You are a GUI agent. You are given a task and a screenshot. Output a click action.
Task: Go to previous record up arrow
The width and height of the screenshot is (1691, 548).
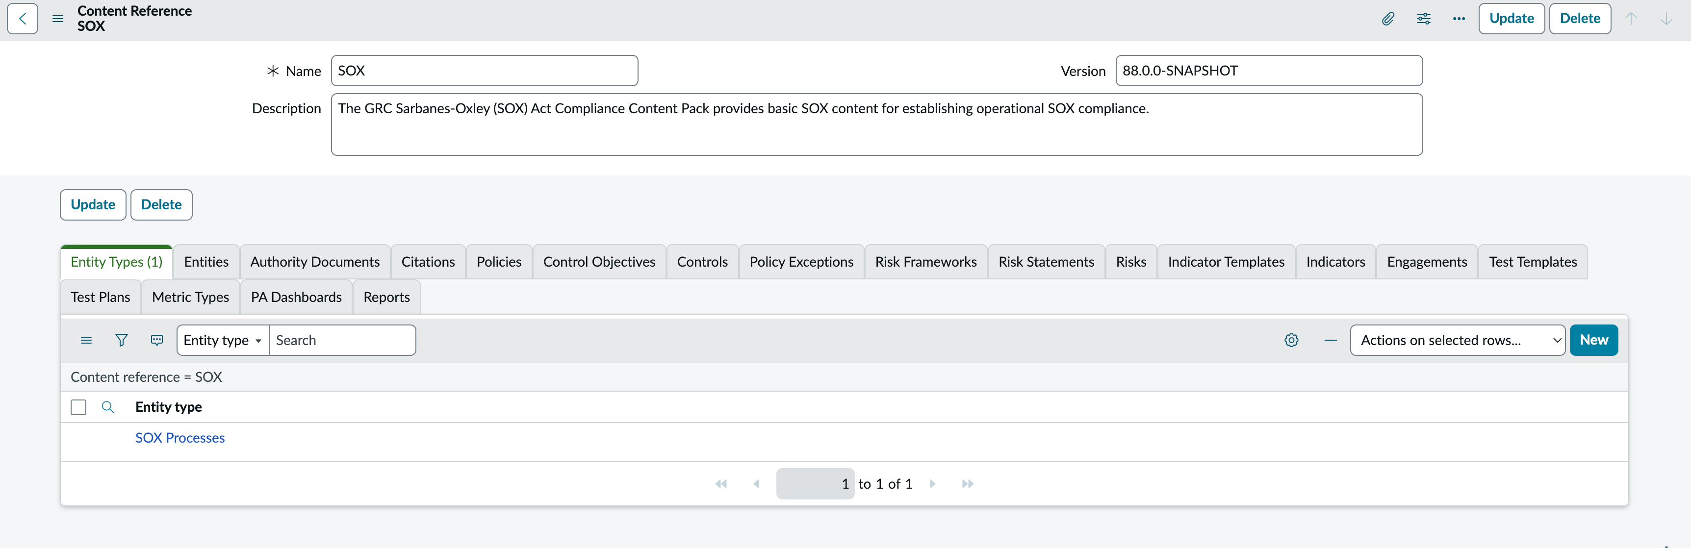coord(1631,18)
